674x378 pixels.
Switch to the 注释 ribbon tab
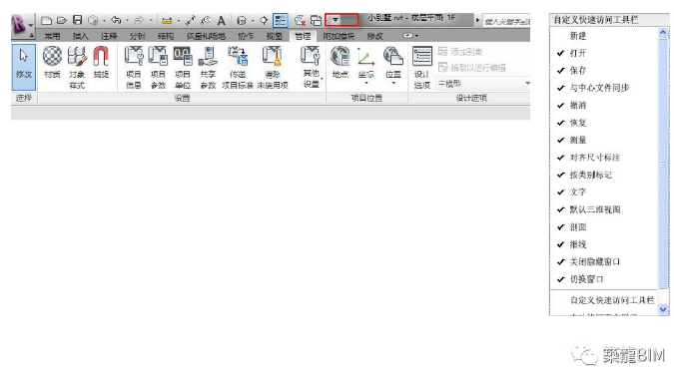point(109,36)
